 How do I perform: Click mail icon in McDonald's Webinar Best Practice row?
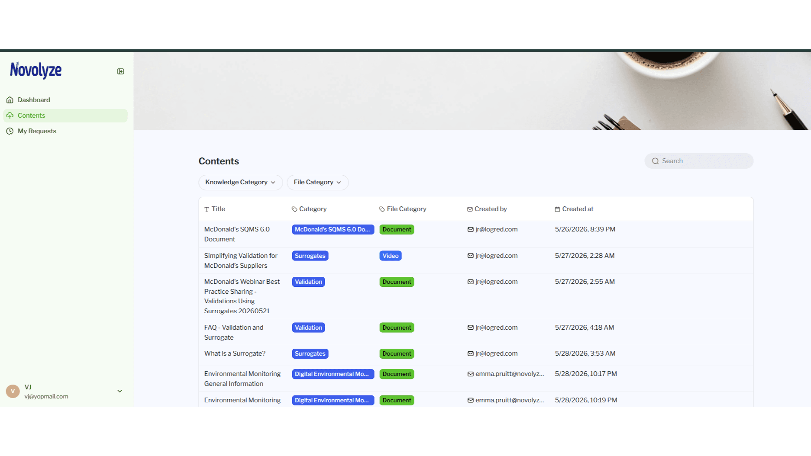click(x=470, y=282)
